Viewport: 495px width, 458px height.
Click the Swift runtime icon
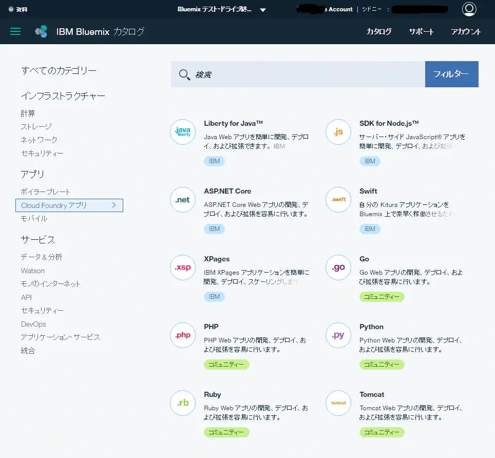click(338, 200)
